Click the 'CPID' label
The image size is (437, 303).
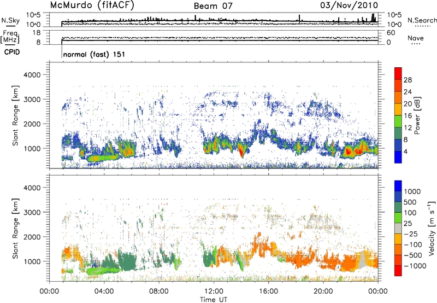tap(12, 52)
